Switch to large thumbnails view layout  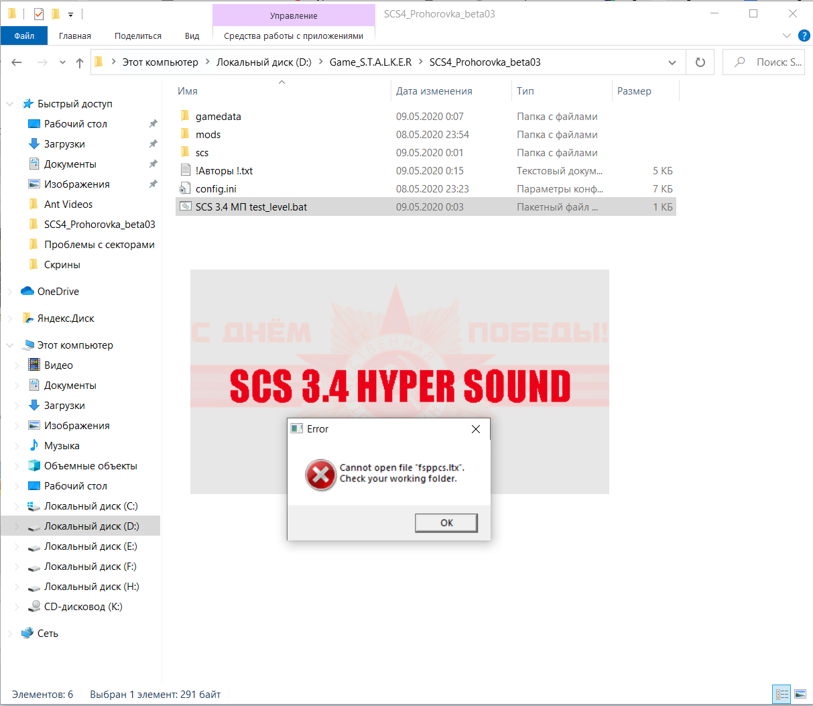coord(800,695)
